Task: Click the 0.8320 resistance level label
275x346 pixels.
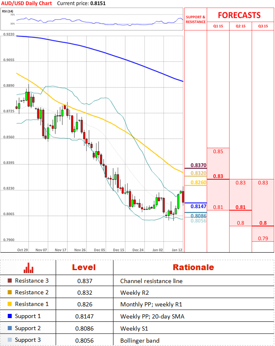Action: (x=198, y=173)
